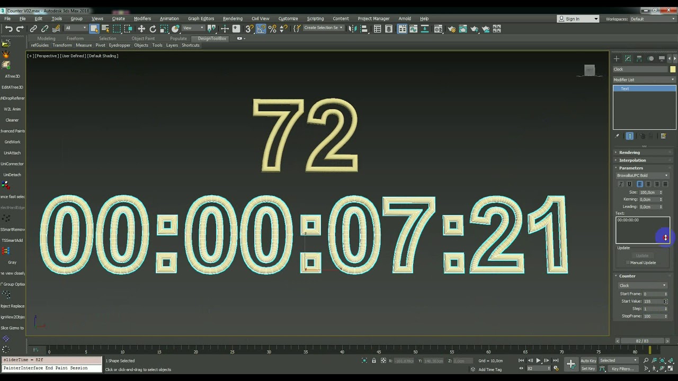
Task: Click the Set Key button
Action: (588, 369)
